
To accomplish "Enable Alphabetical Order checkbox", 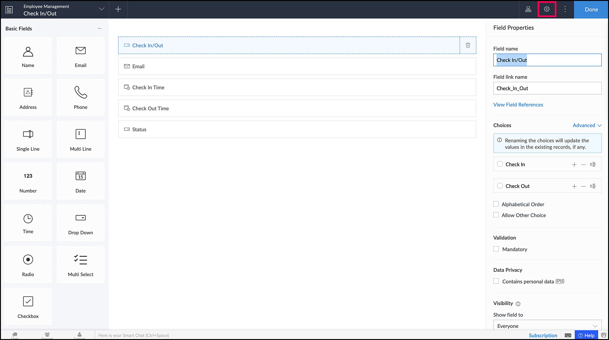I will [496, 204].
